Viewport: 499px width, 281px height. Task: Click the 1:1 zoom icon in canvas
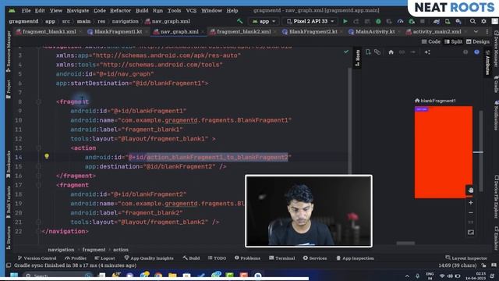(x=471, y=222)
